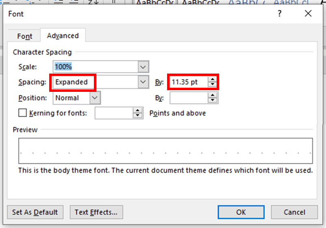Confirm changes with the OK button
The width and height of the screenshot is (326, 228).
point(241,212)
